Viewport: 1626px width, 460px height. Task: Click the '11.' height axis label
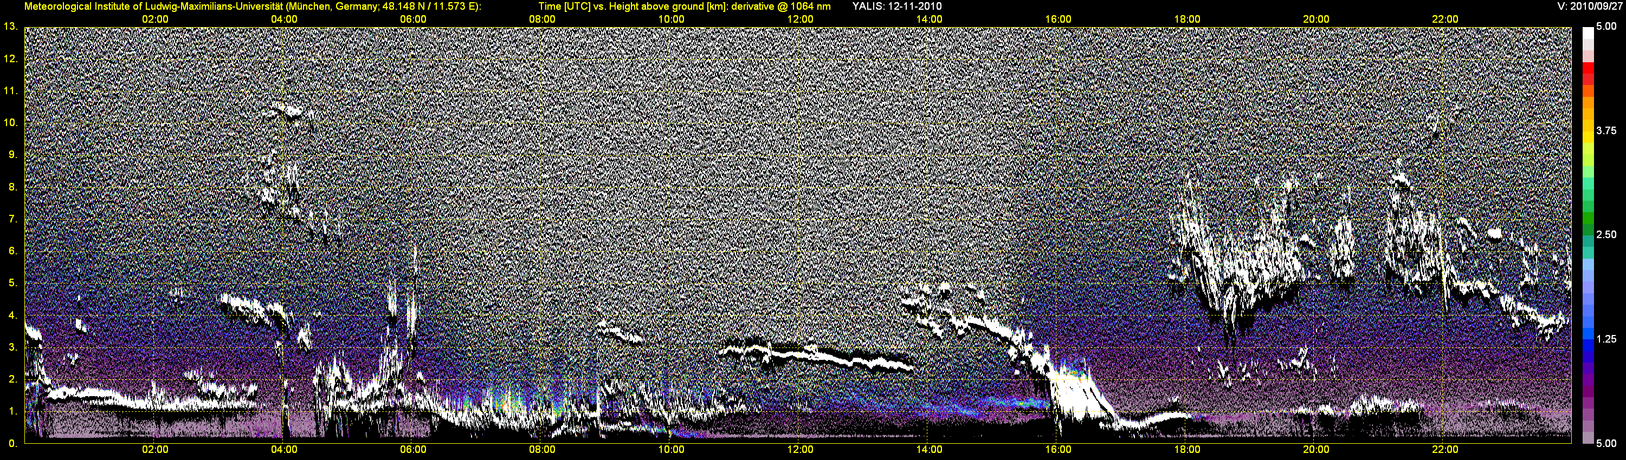10,91
